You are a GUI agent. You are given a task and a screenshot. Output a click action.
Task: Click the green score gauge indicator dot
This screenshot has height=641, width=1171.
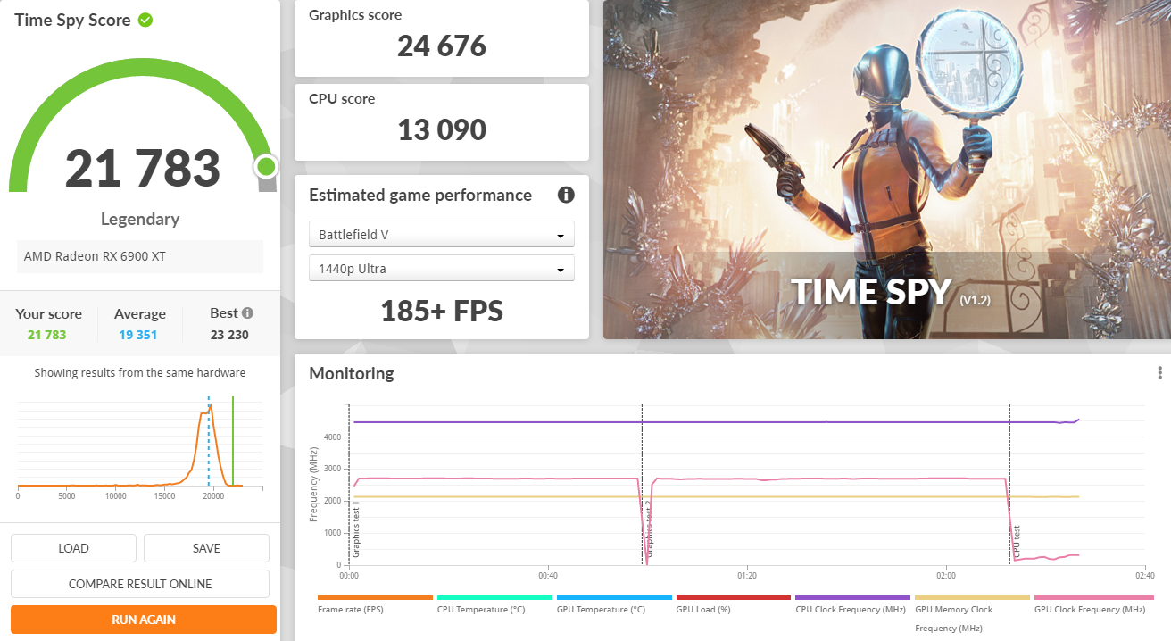coord(266,166)
